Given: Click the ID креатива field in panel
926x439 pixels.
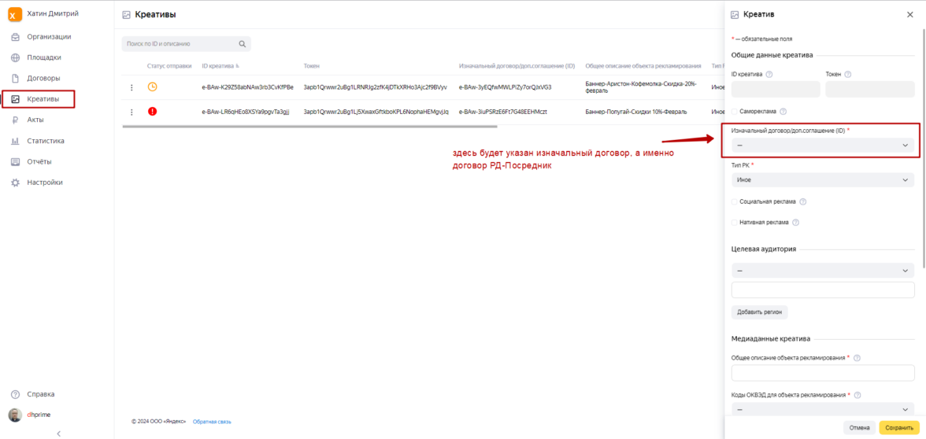Looking at the screenshot, I should pyautogui.click(x=776, y=89).
